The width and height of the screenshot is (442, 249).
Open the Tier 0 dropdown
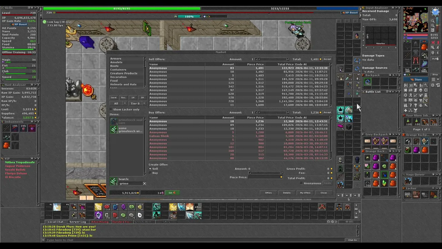tap(137, 103)
